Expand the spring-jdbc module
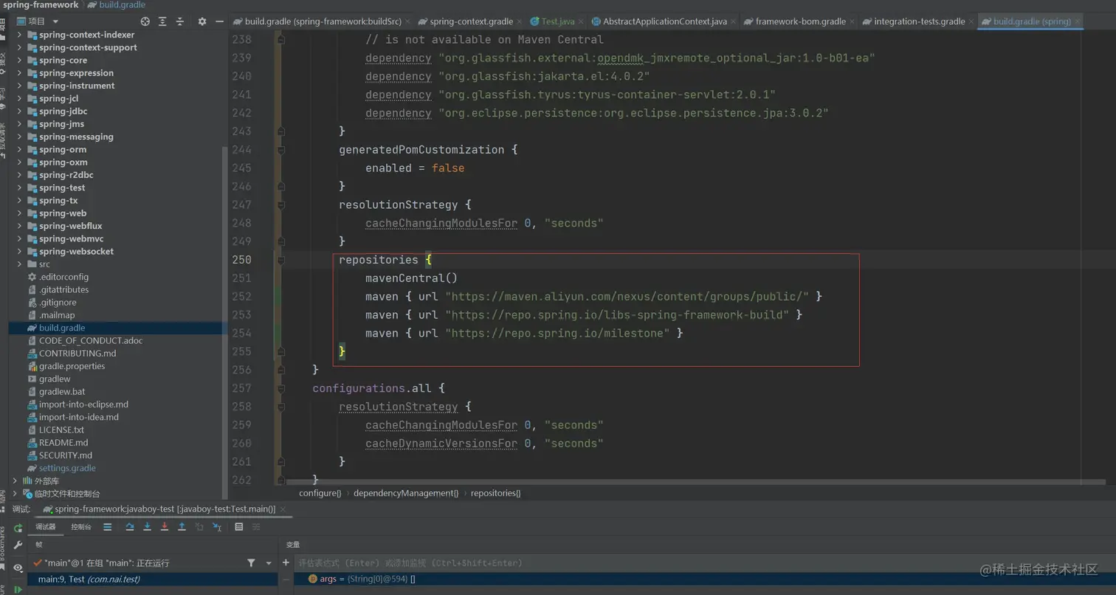Image resolution: width=1116 pixels, height=595 pixels. [19, 111]
